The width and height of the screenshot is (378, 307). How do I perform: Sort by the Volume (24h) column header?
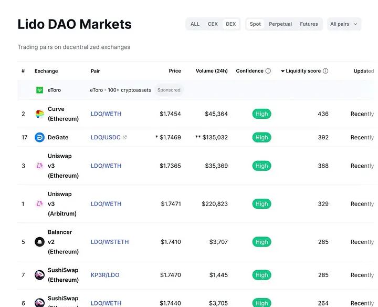click(212, 71)
